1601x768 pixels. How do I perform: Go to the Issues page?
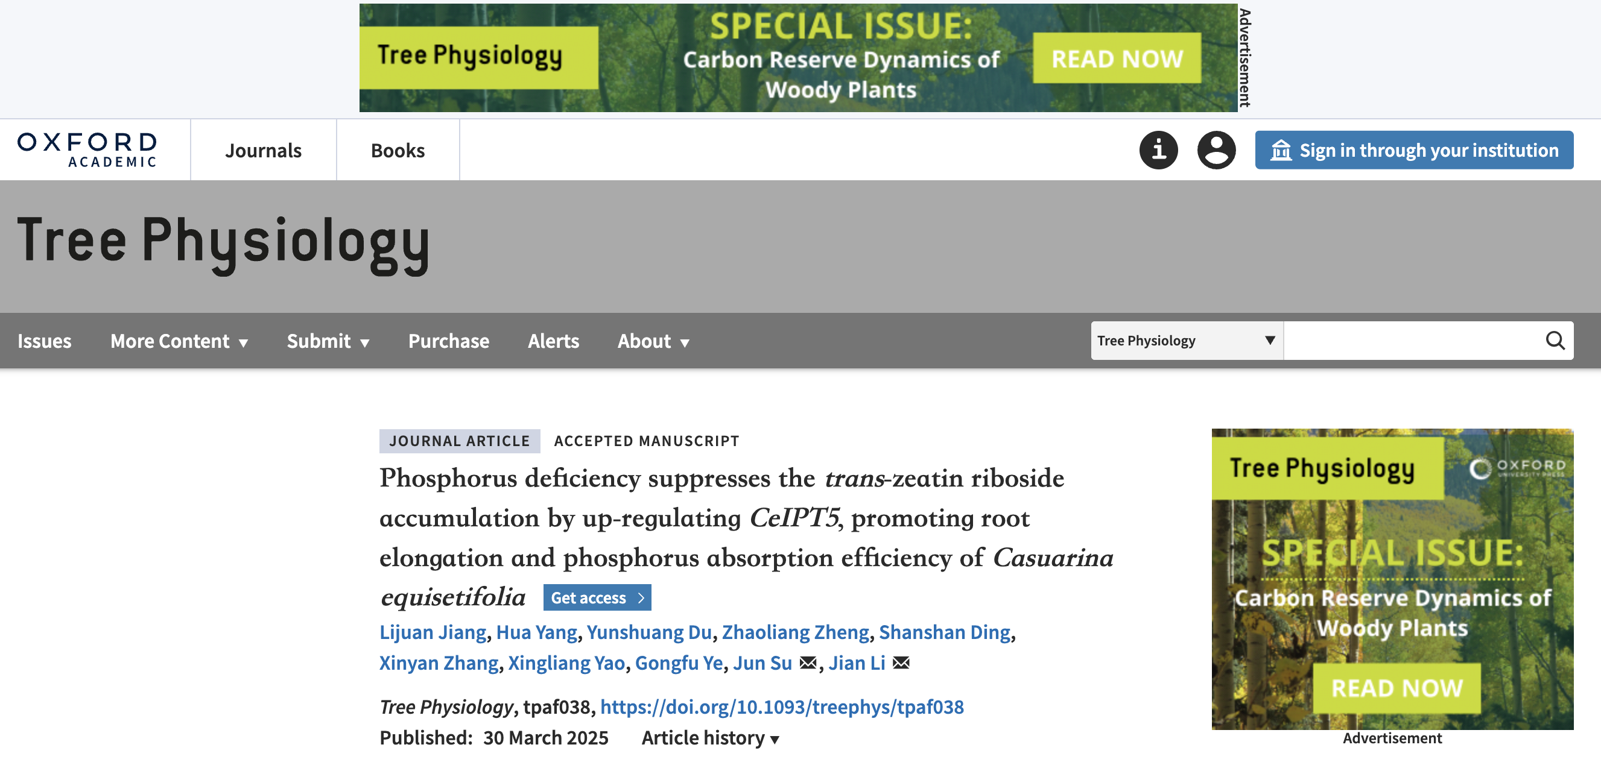[x=44, y=341]
